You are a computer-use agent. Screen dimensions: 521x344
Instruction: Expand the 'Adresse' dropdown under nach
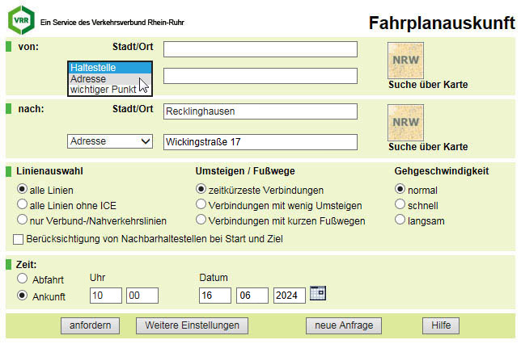pos(110,141)
